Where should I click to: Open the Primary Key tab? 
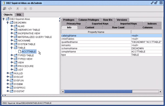tap(74, 24)
